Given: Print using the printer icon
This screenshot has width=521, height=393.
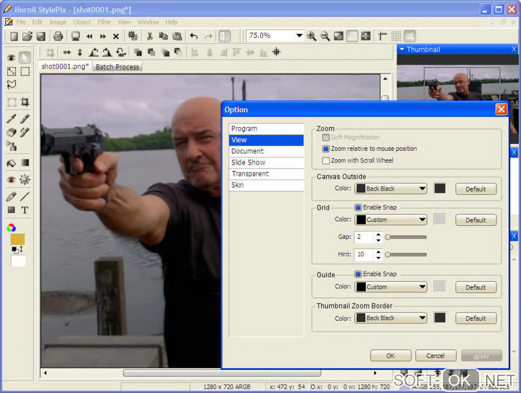Looking at the screenshot, I should (58, 36).
